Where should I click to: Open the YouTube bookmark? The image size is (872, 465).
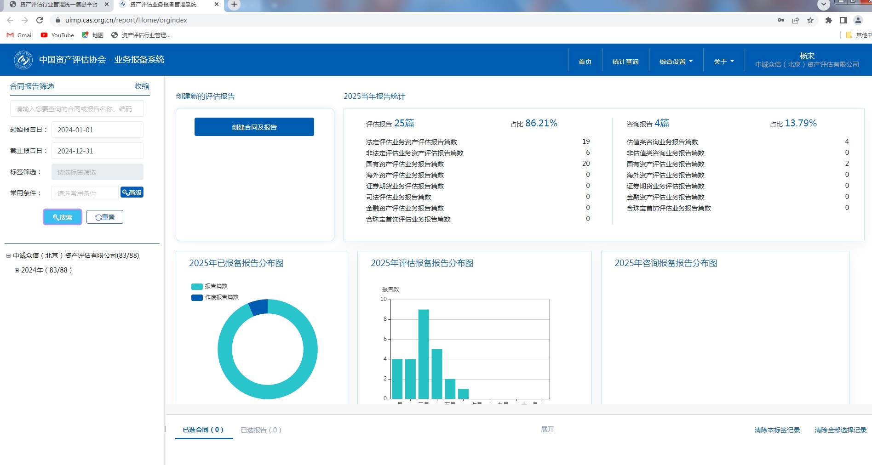57,35
